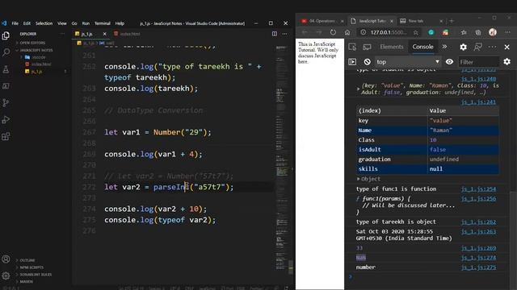Screen dimensions: 517x290
Task: Click the browser address bar
Action: 388,32
